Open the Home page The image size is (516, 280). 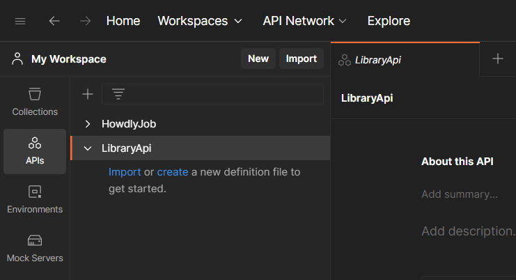pyautogui.click(x=123, y=21)
